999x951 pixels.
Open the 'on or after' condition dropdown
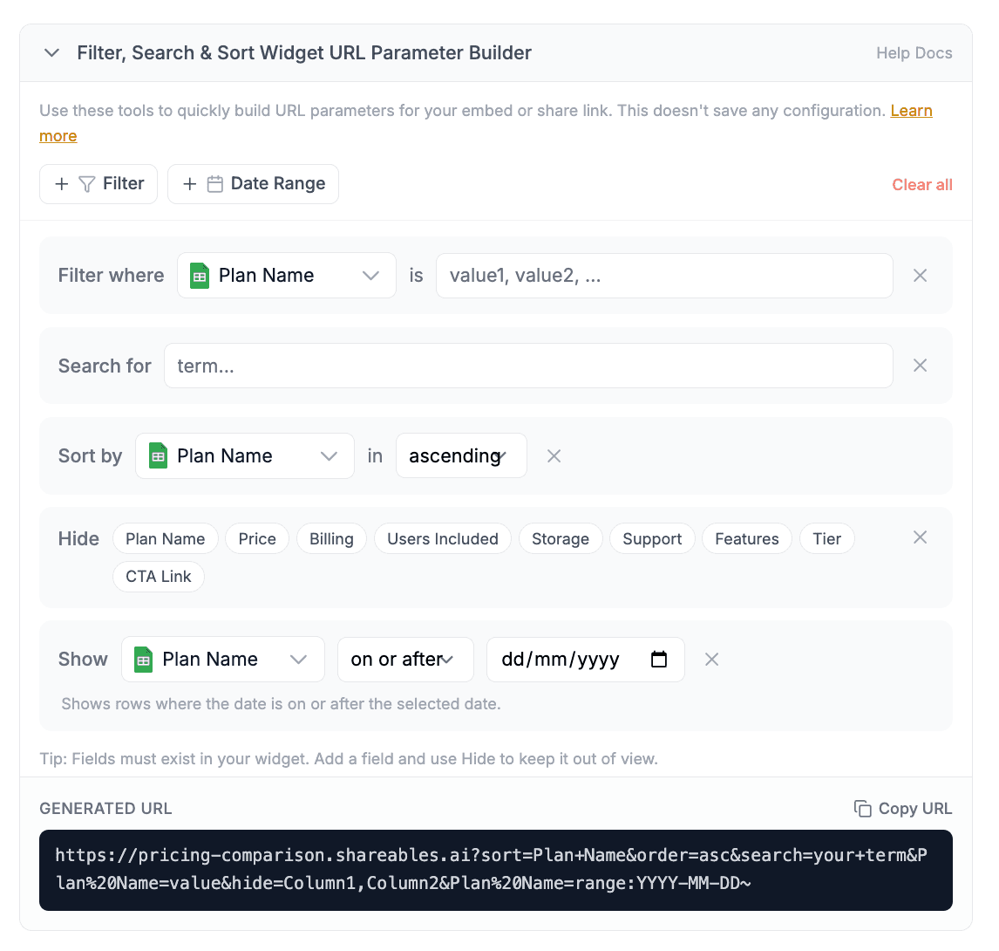(405, 659)
